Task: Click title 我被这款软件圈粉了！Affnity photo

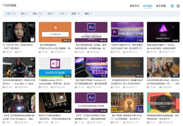Action: pos(162,47)
